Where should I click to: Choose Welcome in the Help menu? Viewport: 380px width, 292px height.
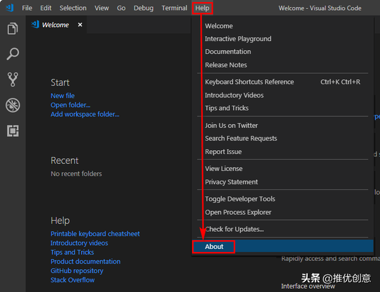click(282, 26)
